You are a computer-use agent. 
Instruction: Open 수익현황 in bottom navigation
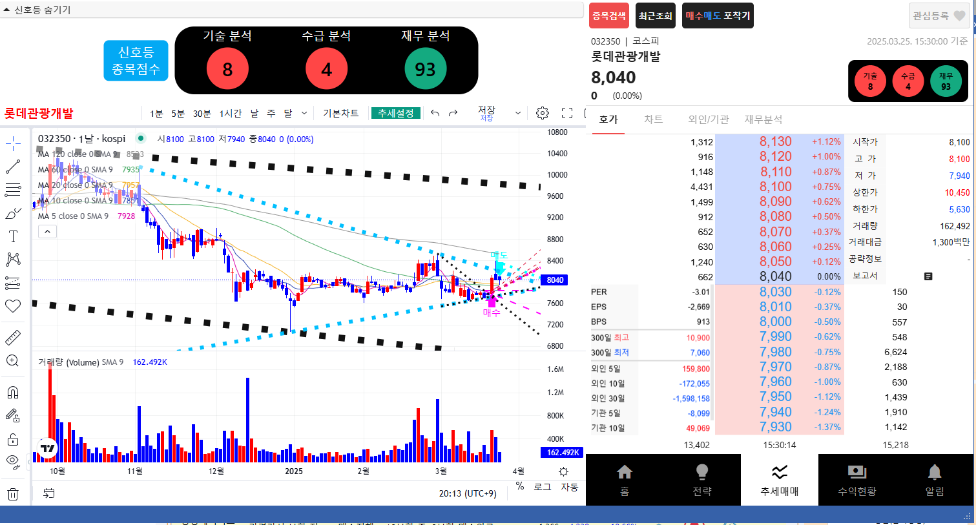coord(857,480)
